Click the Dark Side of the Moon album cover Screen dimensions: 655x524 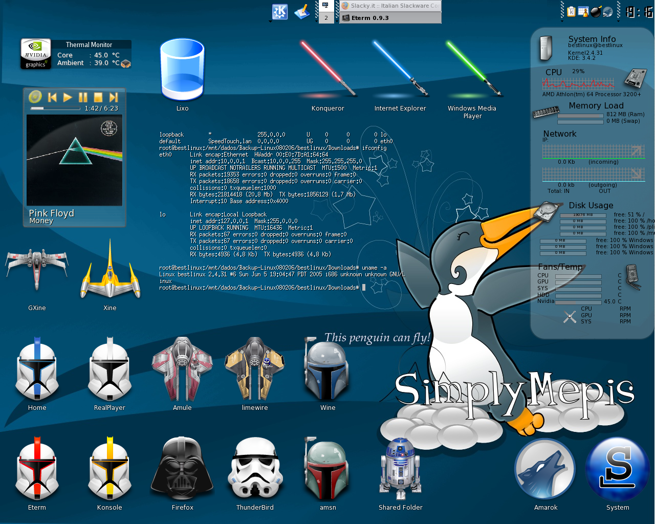point(75,160)
